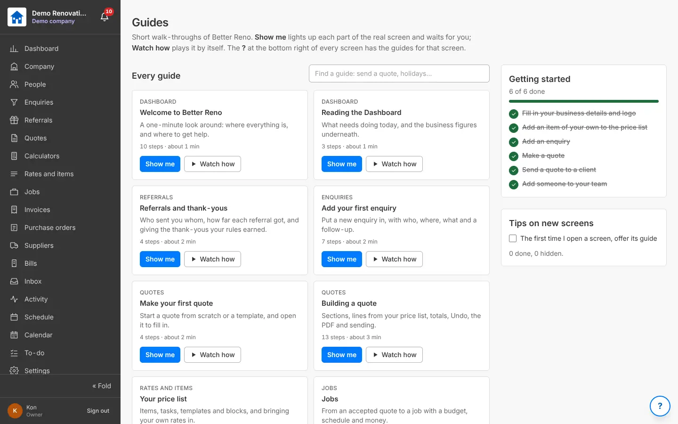Click the Referrals gift icon
Screen dimensions: 678x424
(x=14, y=120)
